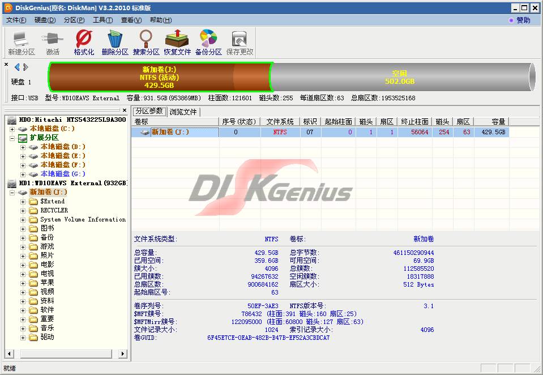Click the NTFS cell in partition row
The height and width of the screenshot is (375, 543).
280,132
